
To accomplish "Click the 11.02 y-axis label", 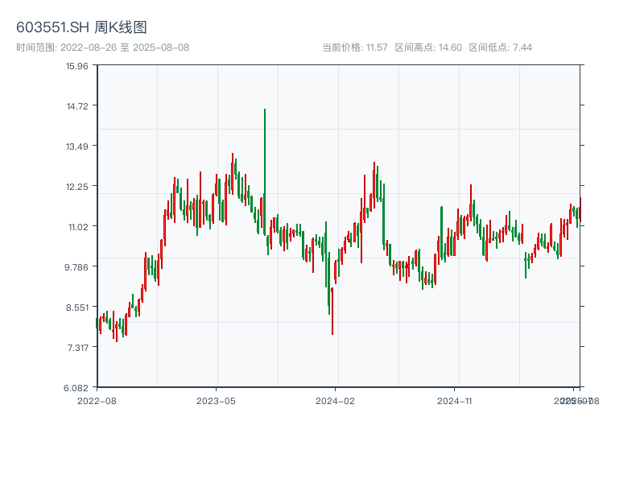I will point(76,227).
